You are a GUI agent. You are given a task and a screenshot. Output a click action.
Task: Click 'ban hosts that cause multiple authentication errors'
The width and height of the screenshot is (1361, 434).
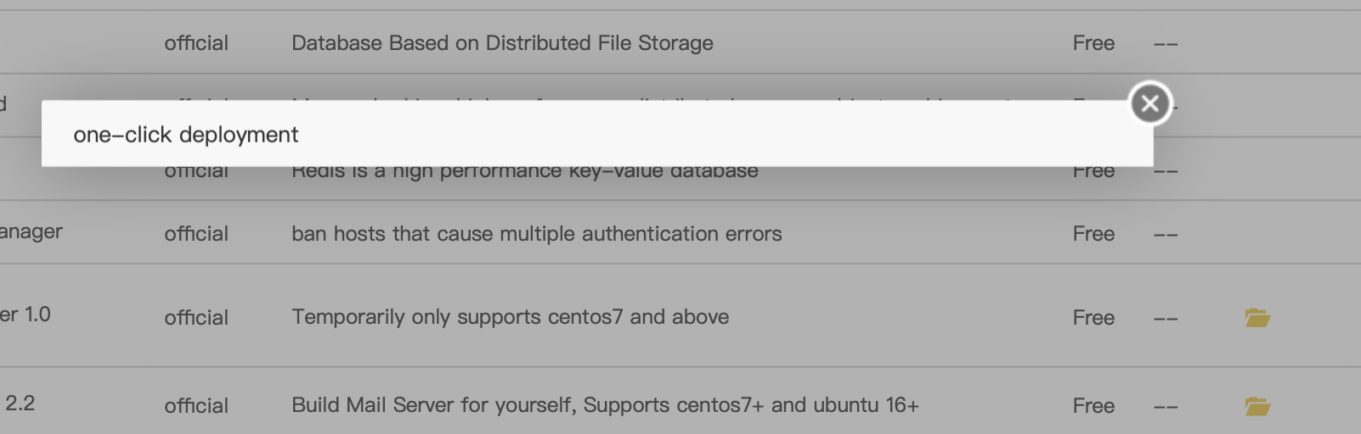pos(536,234)
